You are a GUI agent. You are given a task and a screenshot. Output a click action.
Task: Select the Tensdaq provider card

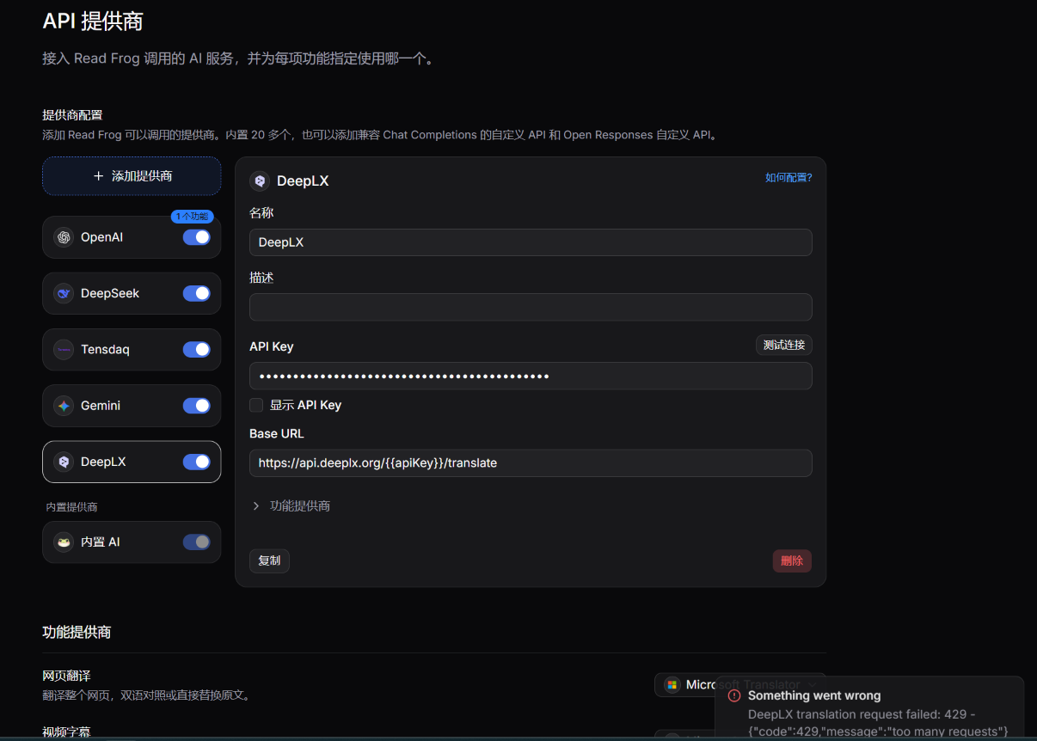point(132,350)
